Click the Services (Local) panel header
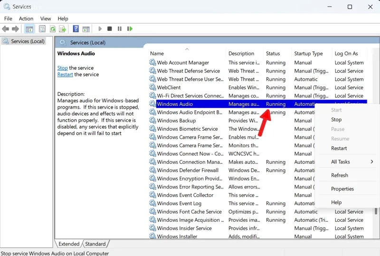The image size is (380, 256). [x=217, y=42]
